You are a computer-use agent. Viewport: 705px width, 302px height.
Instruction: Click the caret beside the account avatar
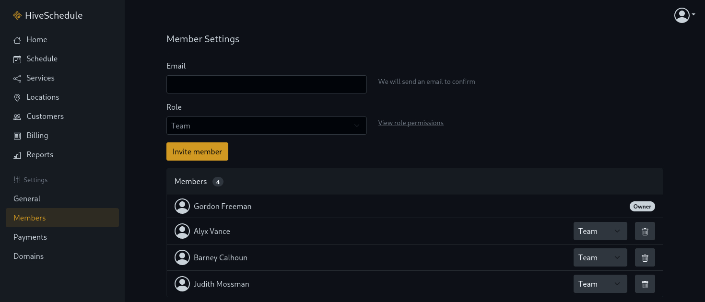point(693,15)
